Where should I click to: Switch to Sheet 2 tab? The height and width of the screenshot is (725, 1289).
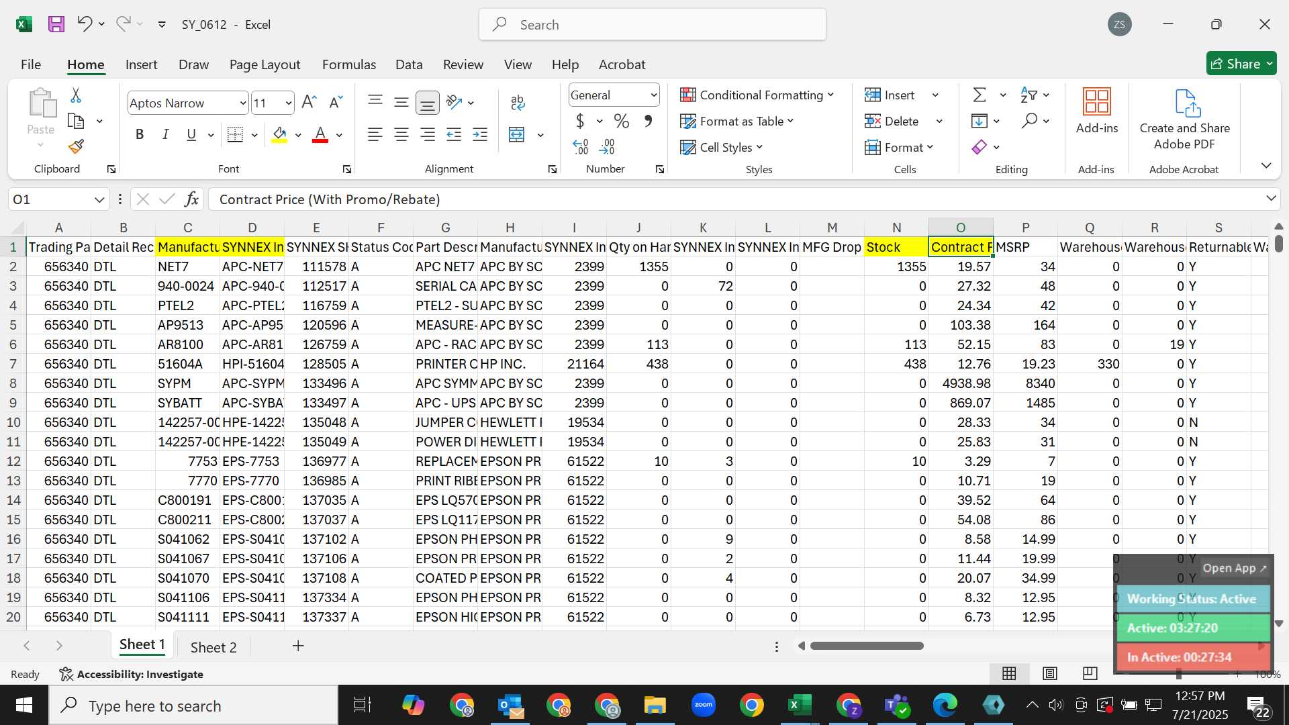pyautogui.click(x=213, y=647)
